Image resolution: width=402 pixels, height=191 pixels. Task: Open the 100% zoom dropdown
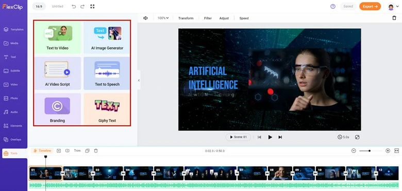click(x=163, y=18)
